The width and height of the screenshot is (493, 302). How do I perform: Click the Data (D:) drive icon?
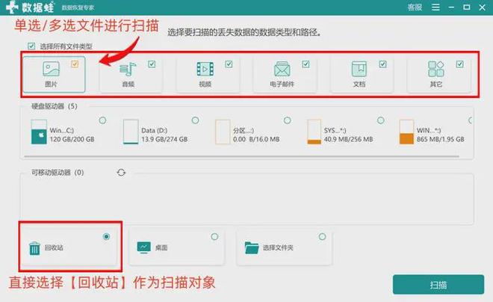(131, 132)
